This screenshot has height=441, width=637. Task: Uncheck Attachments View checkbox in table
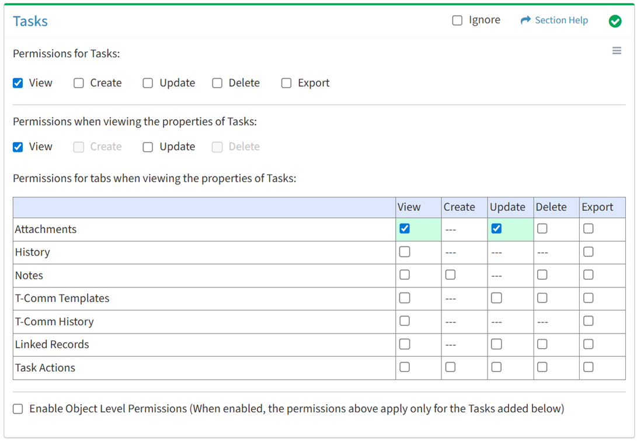(x=405, y=229)
